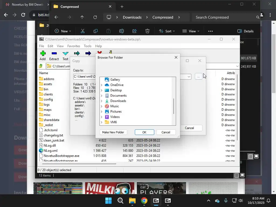The image size is (276, 207).
Task: Click the Rename icon in File Explorer
Action: (x=122, y=31)
